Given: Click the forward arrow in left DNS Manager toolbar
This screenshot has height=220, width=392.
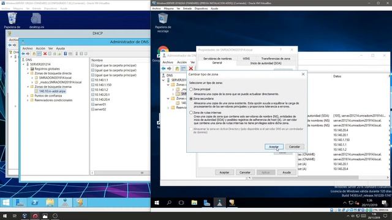Looking at the screenshot, I should tap(28, 54).
